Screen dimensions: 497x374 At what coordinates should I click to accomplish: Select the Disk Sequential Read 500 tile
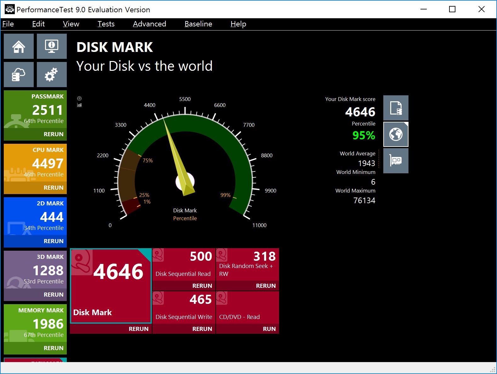click(x=184, y=265)
